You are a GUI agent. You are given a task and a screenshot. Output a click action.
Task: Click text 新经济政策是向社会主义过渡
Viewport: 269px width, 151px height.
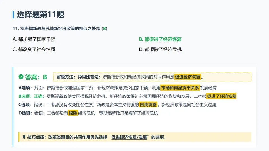tap(189, 105)
